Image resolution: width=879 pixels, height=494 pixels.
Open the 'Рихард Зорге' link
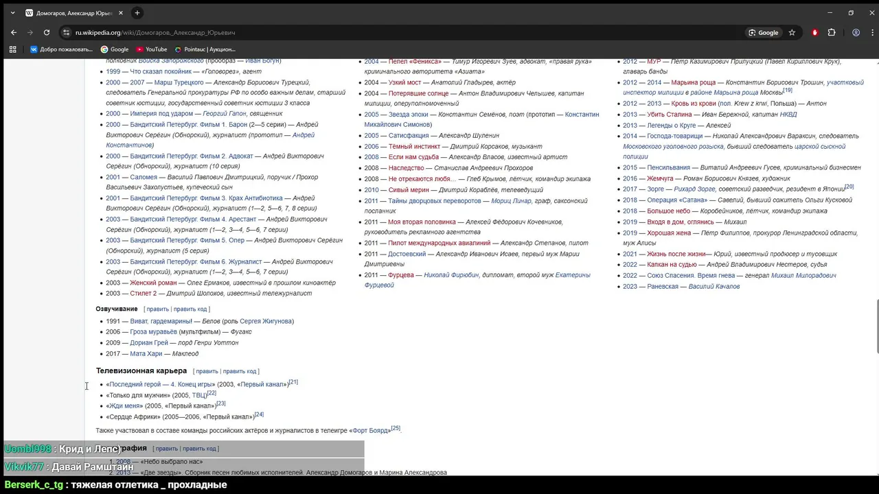pos(694,189)
